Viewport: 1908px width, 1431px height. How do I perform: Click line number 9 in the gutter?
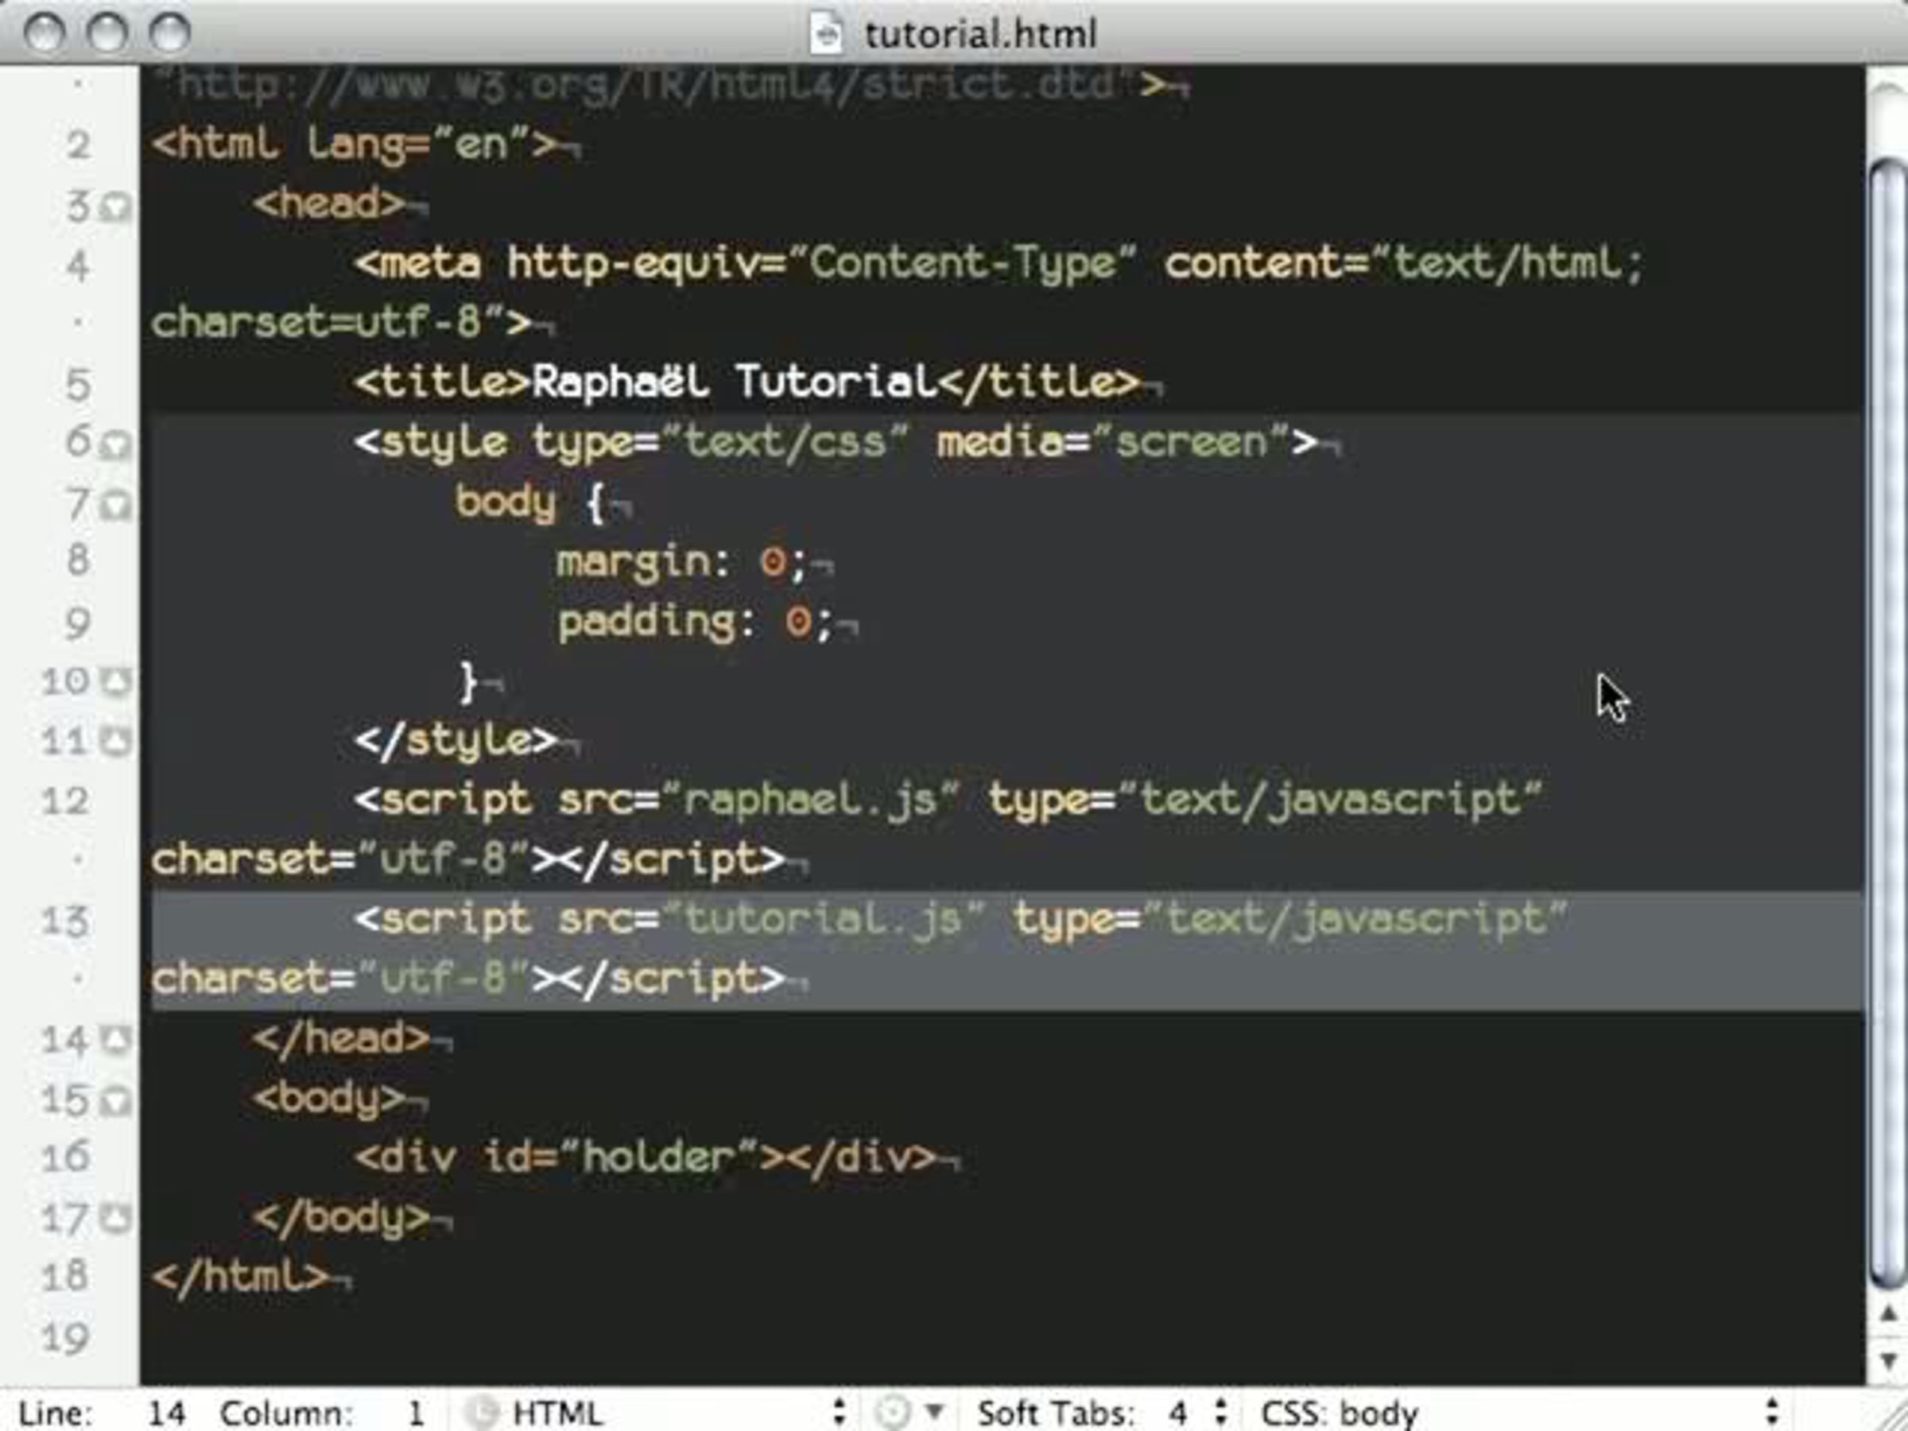(x=79, y=622)
